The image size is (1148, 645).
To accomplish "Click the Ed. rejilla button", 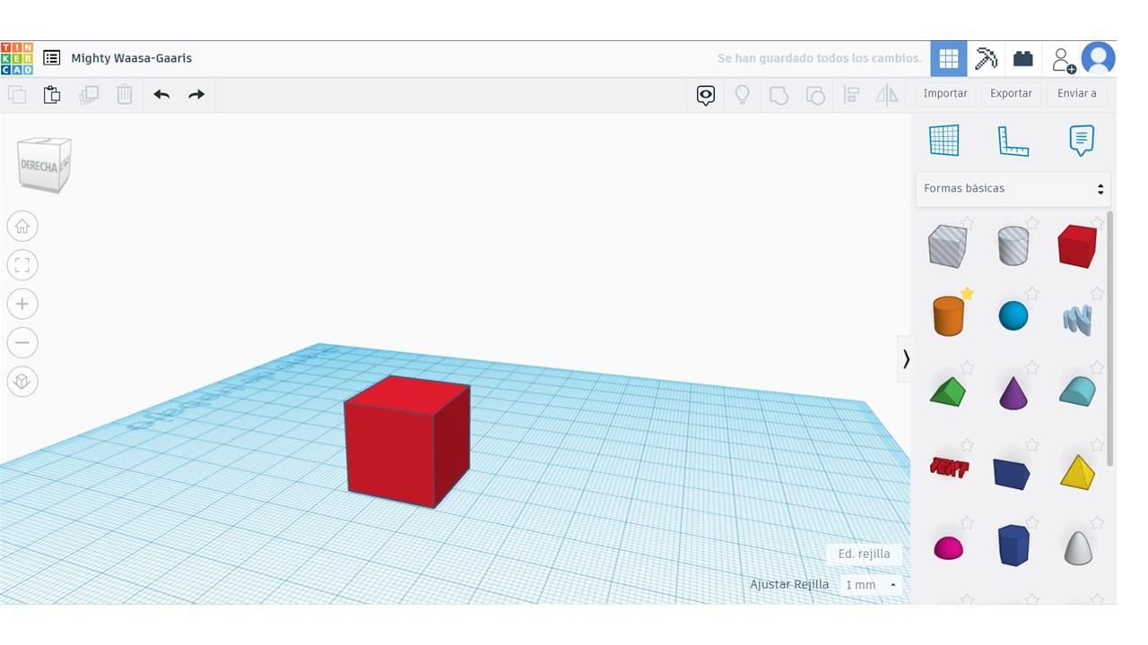I will (864, 554).
